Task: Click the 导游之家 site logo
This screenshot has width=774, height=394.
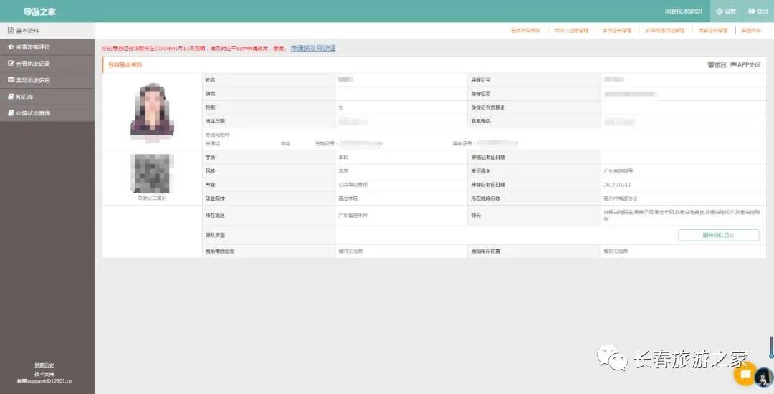Action: click(39, 11)
